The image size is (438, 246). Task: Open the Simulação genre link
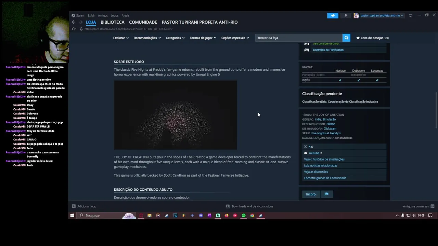click(x=329, y=119)
